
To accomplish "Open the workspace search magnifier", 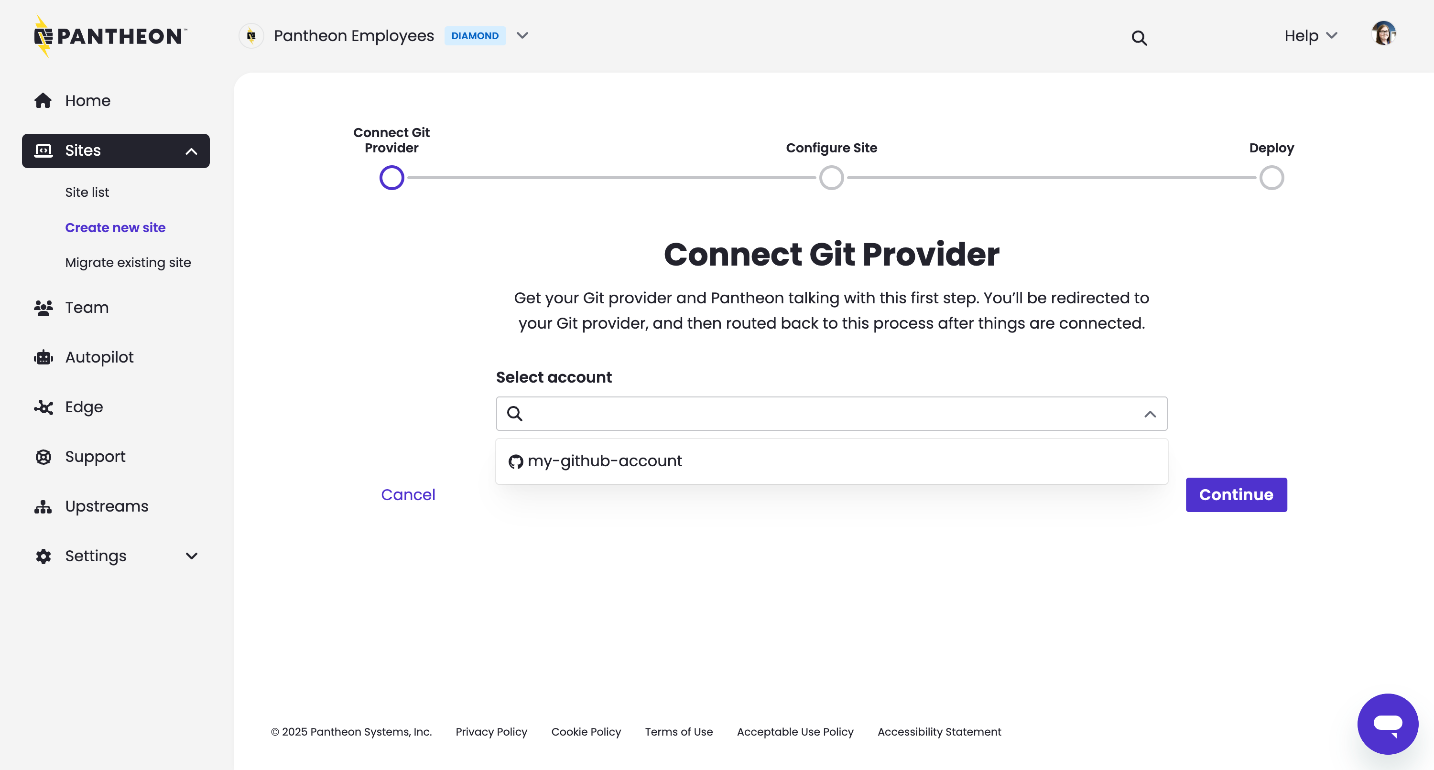I will click(x=1139, y=37).
